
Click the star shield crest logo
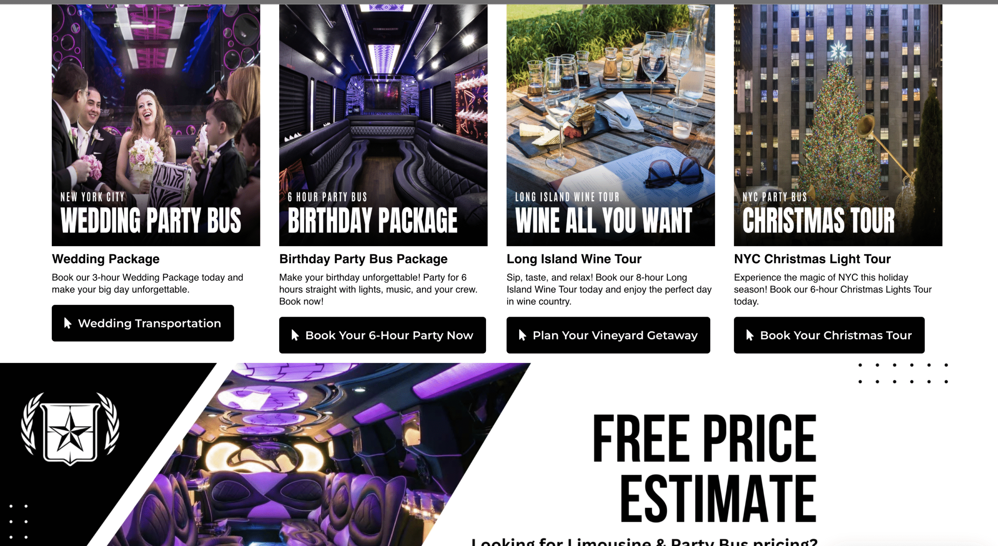(70, 429)
